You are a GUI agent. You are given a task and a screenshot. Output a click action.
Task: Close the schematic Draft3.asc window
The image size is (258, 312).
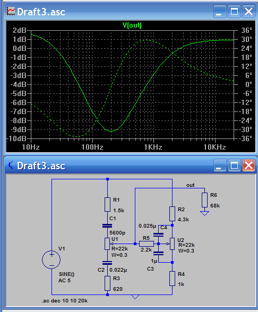coord(248,165)
